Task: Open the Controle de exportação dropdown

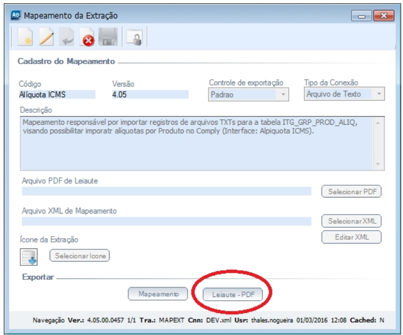Action: pos(249,94)
